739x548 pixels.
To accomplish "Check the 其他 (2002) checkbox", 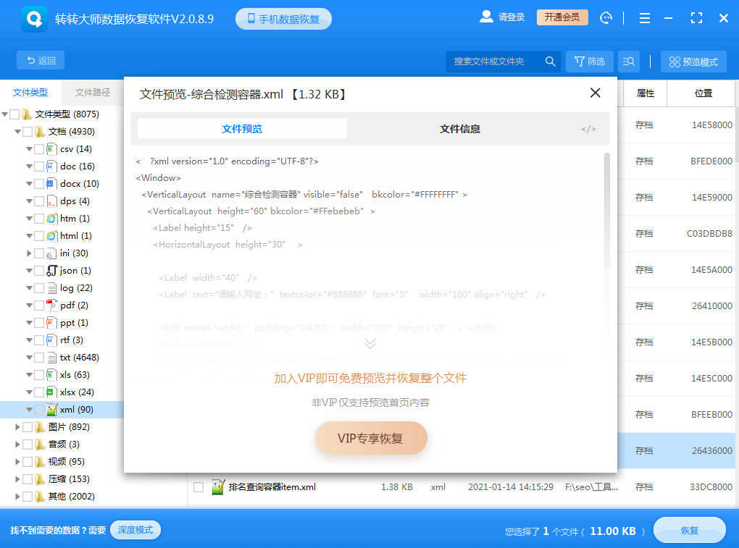I will pos(28,497).
